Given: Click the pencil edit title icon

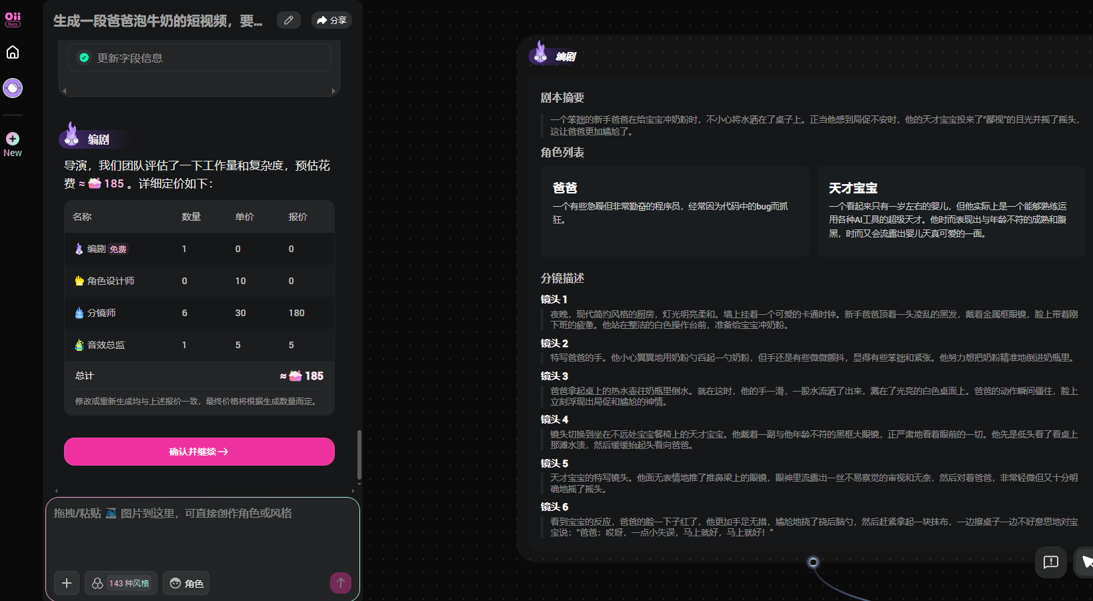Looking at the screenshot, I should tap(288, 20).
